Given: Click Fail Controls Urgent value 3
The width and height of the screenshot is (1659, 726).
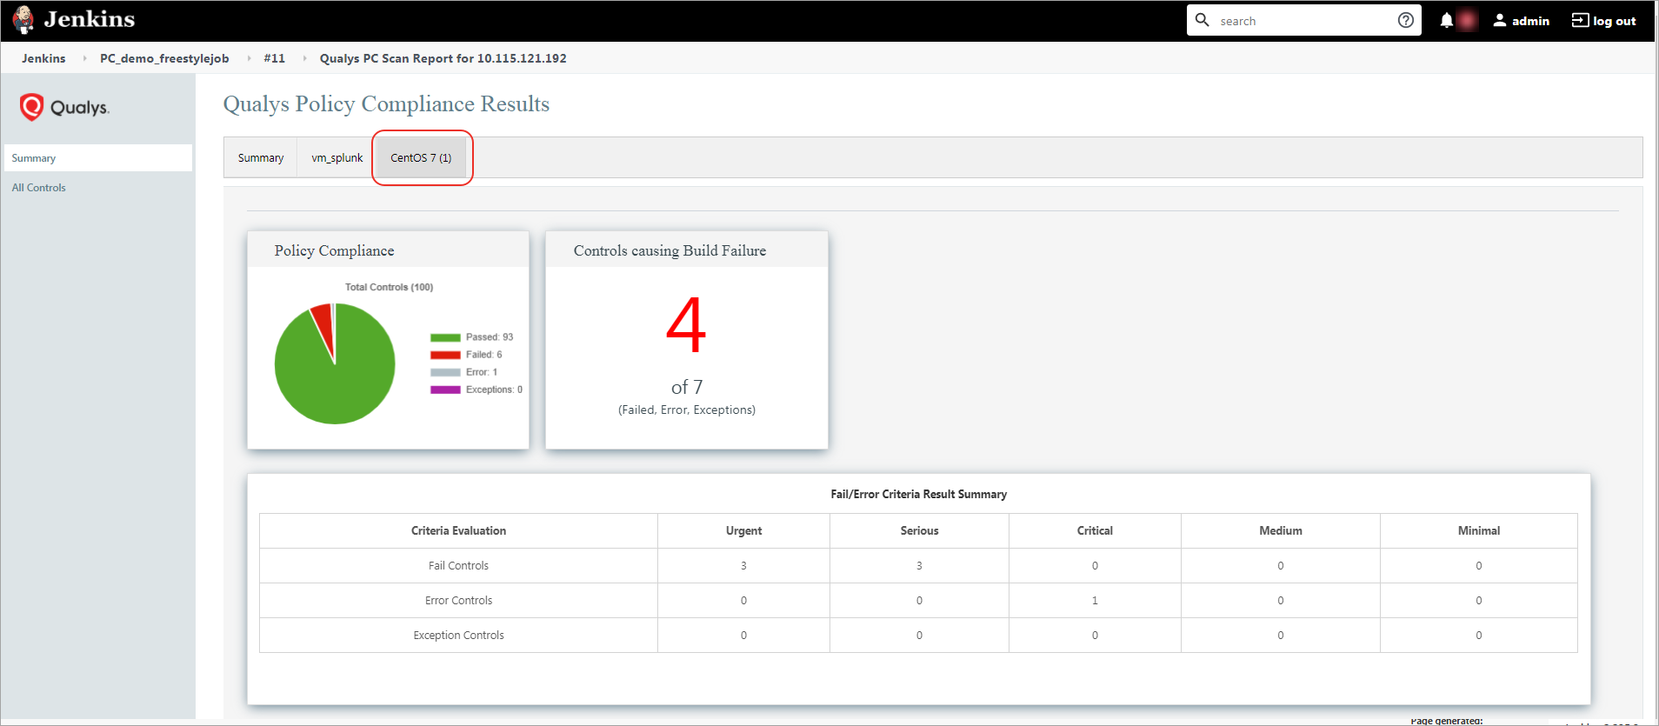Looking at the screenshot, I should tap(743, 565).
